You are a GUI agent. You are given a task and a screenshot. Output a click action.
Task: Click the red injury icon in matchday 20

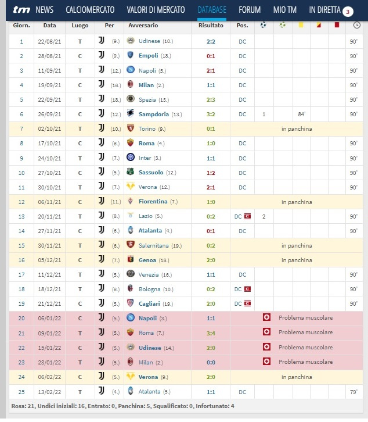click(266, 317)
